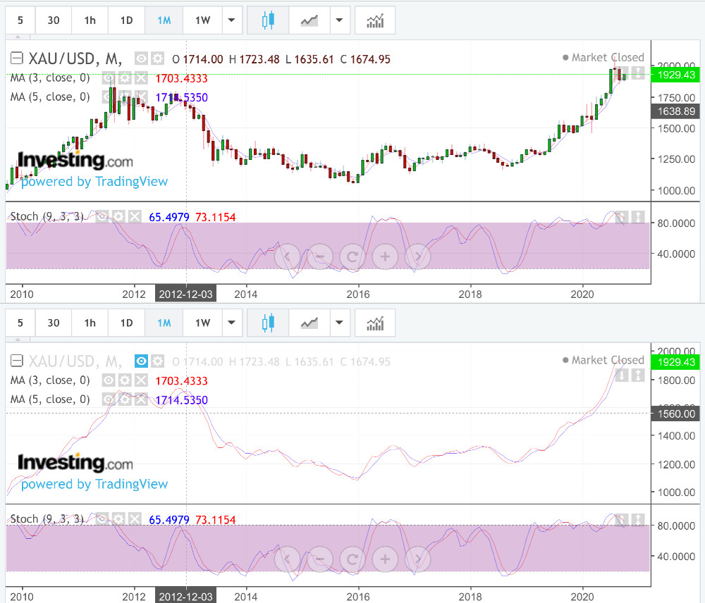
Task: Select 1W timeframe on bottom chart
Action: point(202,323)
